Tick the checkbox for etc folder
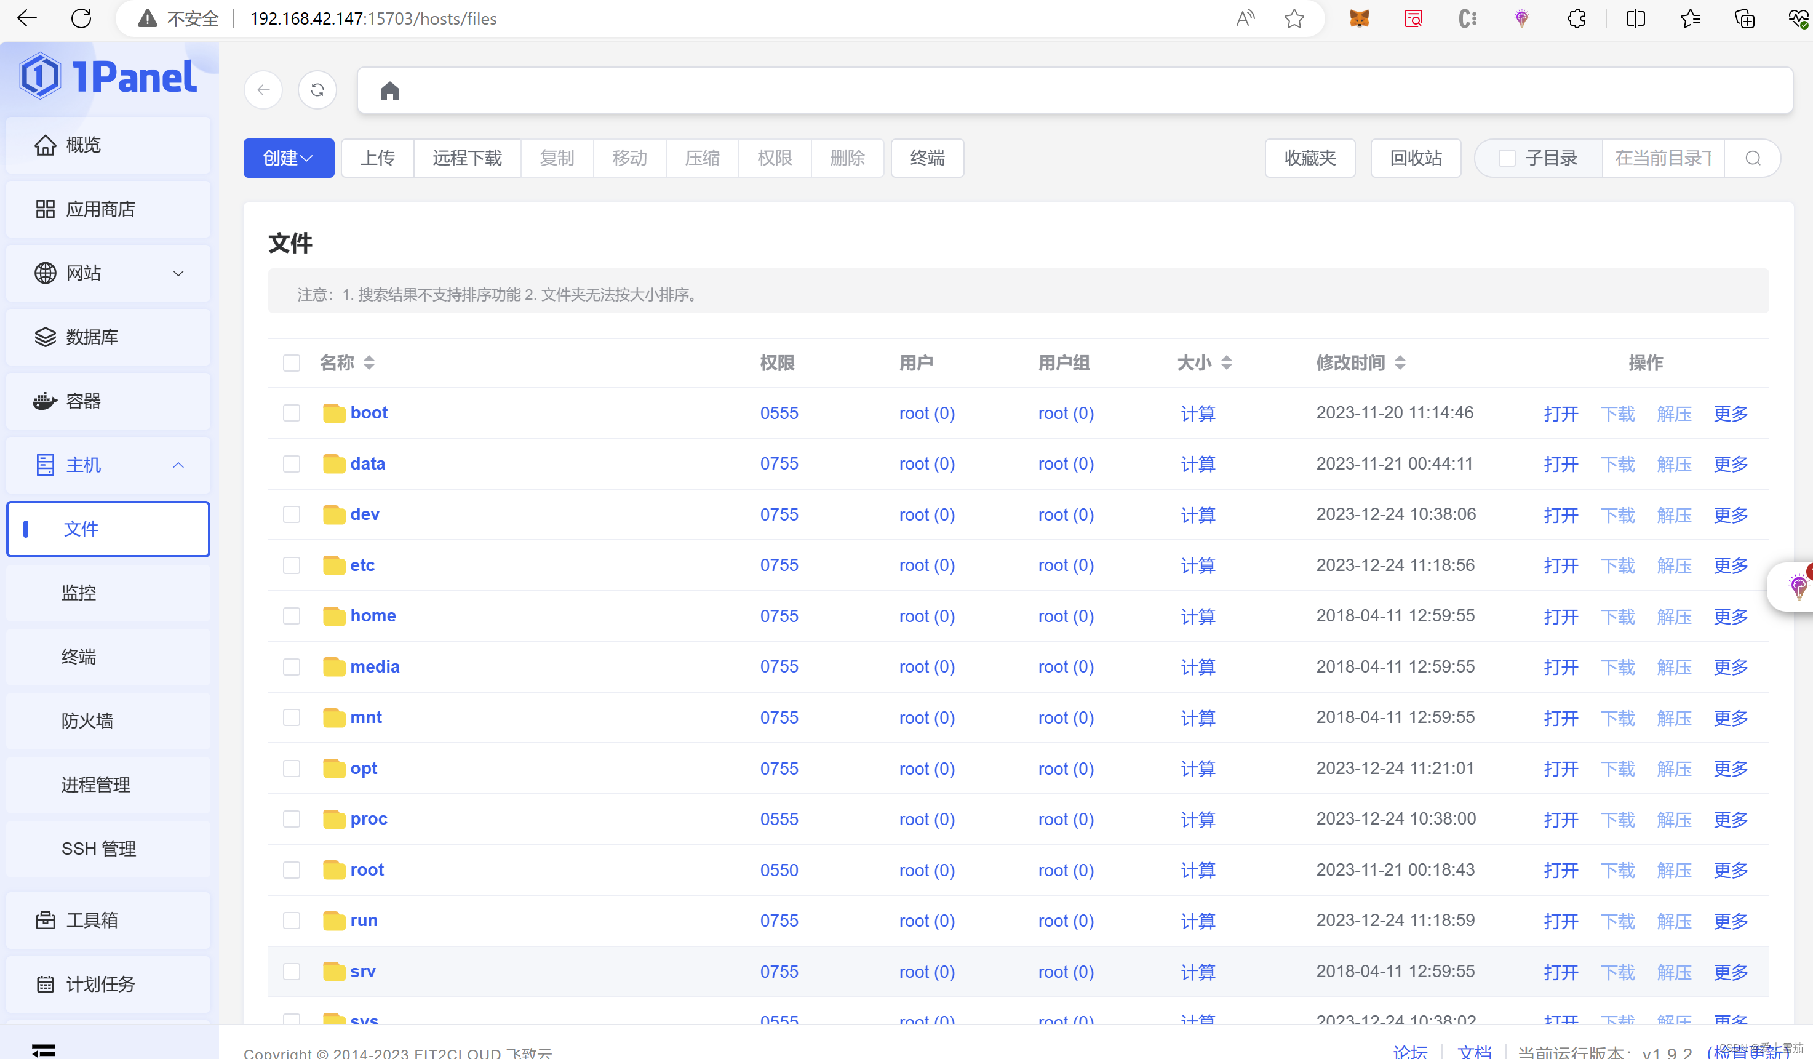 (292, 565)
